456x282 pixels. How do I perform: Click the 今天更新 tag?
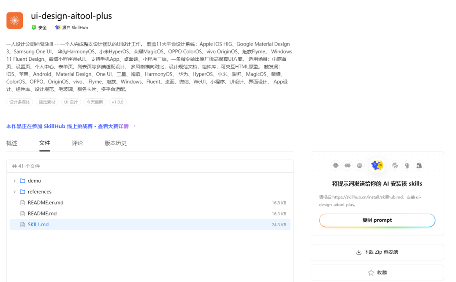coord(95,102)
